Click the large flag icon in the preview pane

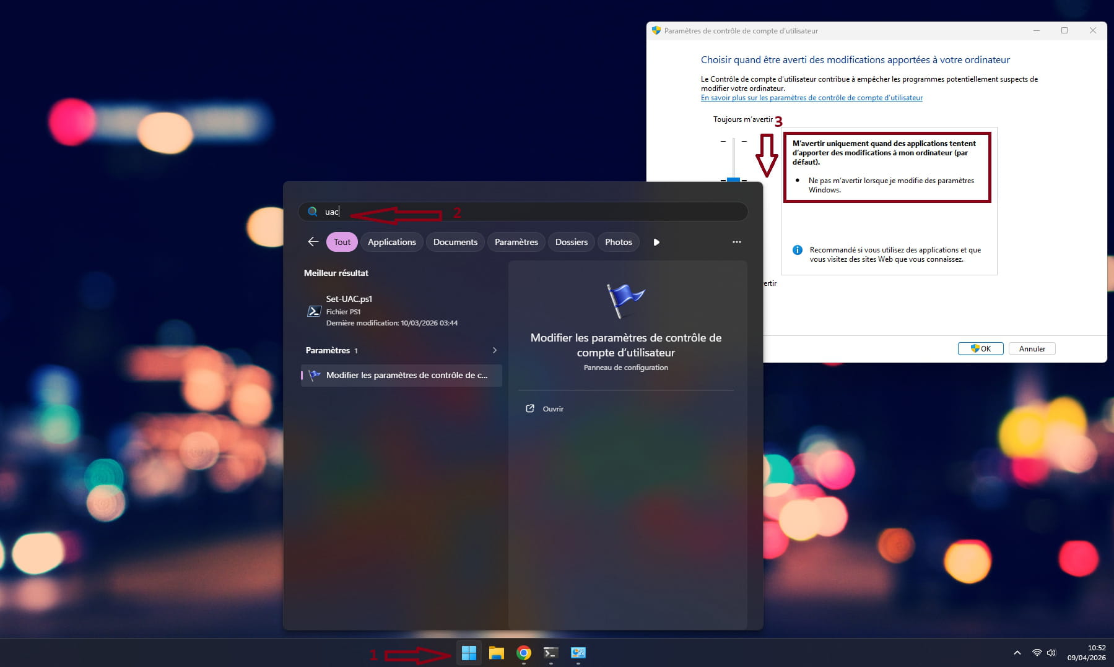pyautogui.click(x=625, y=301)
